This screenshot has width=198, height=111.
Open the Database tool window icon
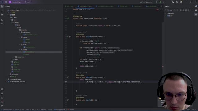196,10
